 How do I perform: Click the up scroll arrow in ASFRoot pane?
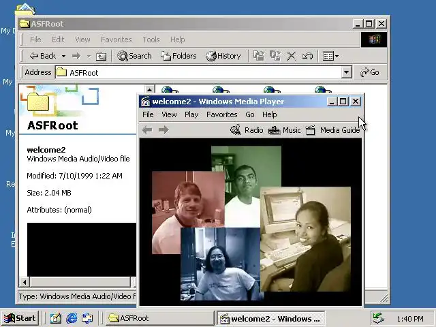coord(149,89)
